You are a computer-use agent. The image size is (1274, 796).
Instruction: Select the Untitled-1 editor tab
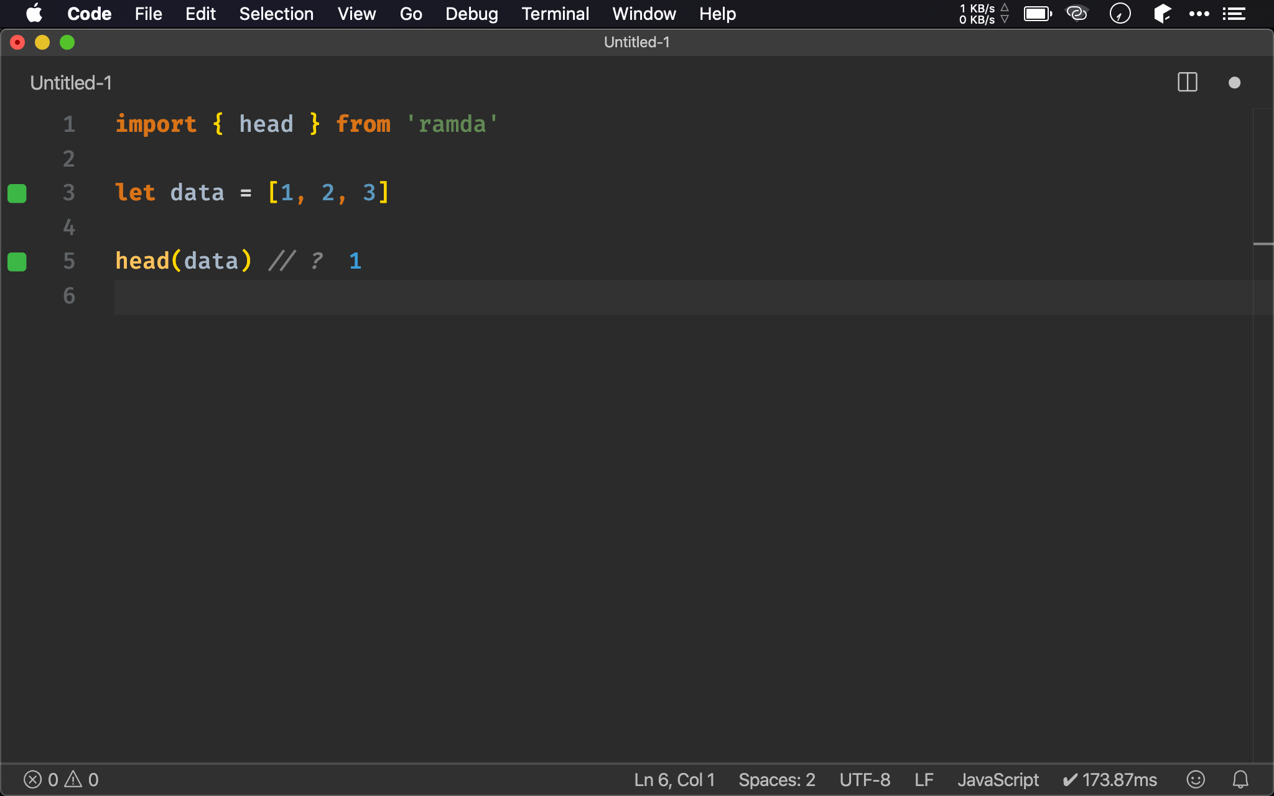click(x=71, y=83)
